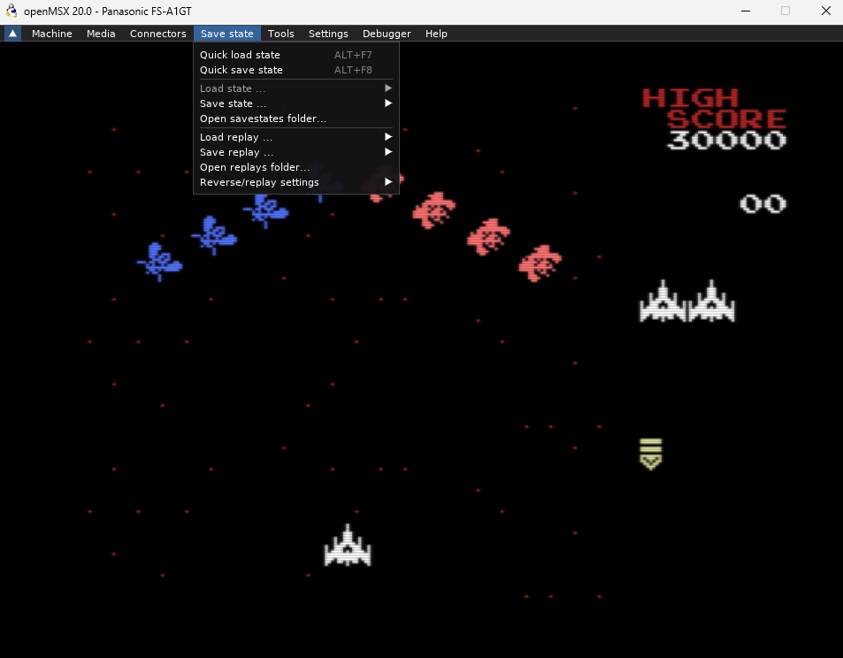Close the openMSX window

coord(826,11)
